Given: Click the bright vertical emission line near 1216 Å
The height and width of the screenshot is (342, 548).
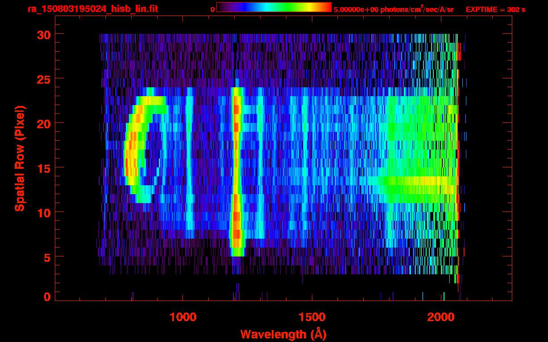Looking at the screenshot, I should click(237, 171).
